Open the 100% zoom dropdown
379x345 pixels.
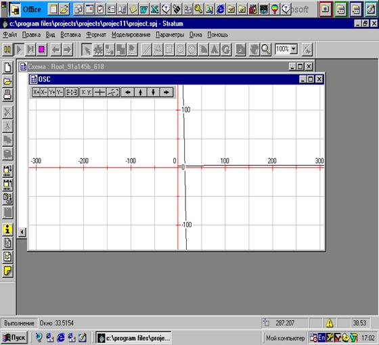294,49
